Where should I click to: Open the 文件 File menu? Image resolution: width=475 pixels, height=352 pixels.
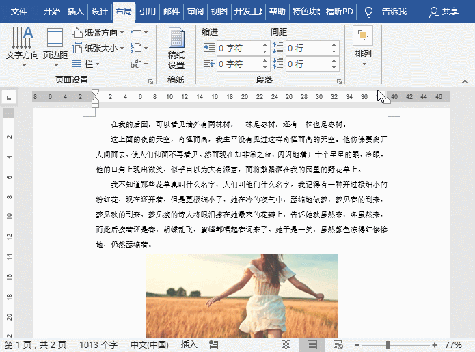[20, 12]
